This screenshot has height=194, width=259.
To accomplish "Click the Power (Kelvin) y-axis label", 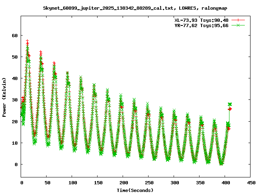I will click(x=4, y=97).
